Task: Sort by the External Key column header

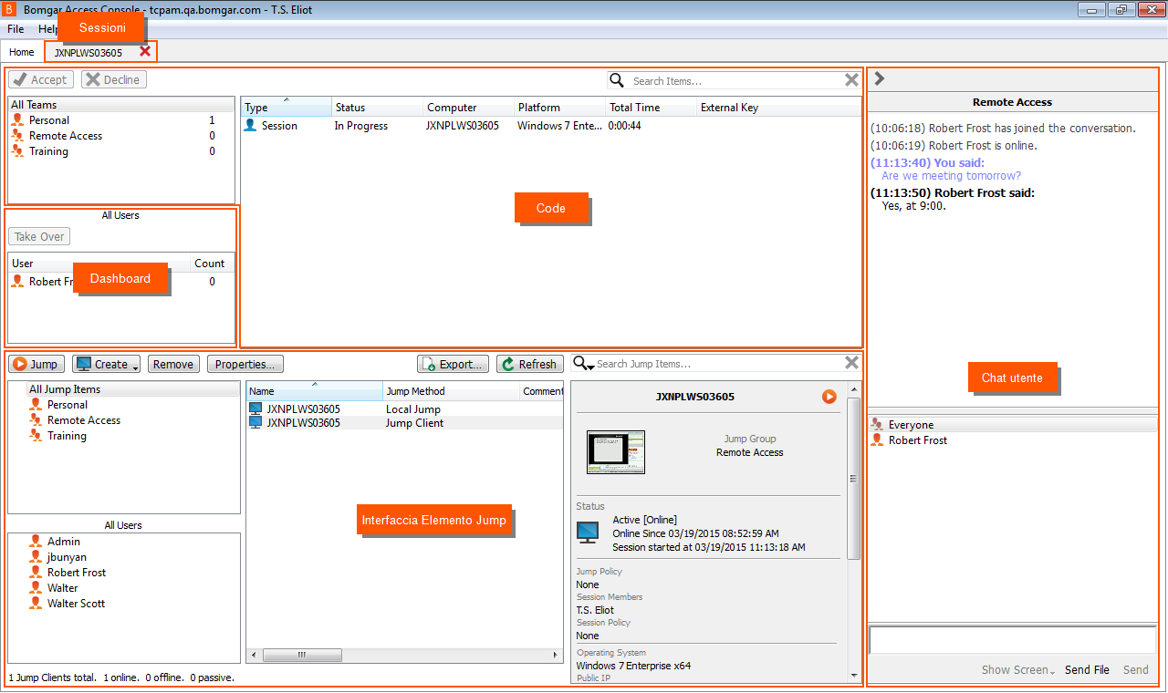Action: tap(778, 107)
